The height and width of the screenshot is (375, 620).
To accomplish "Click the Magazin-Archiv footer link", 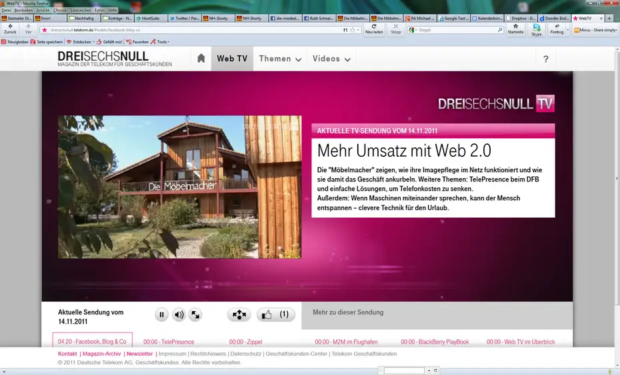I will (x=102, y=354).
